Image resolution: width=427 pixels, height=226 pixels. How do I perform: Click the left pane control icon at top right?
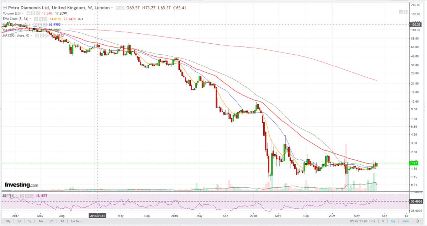coord(401,12)
